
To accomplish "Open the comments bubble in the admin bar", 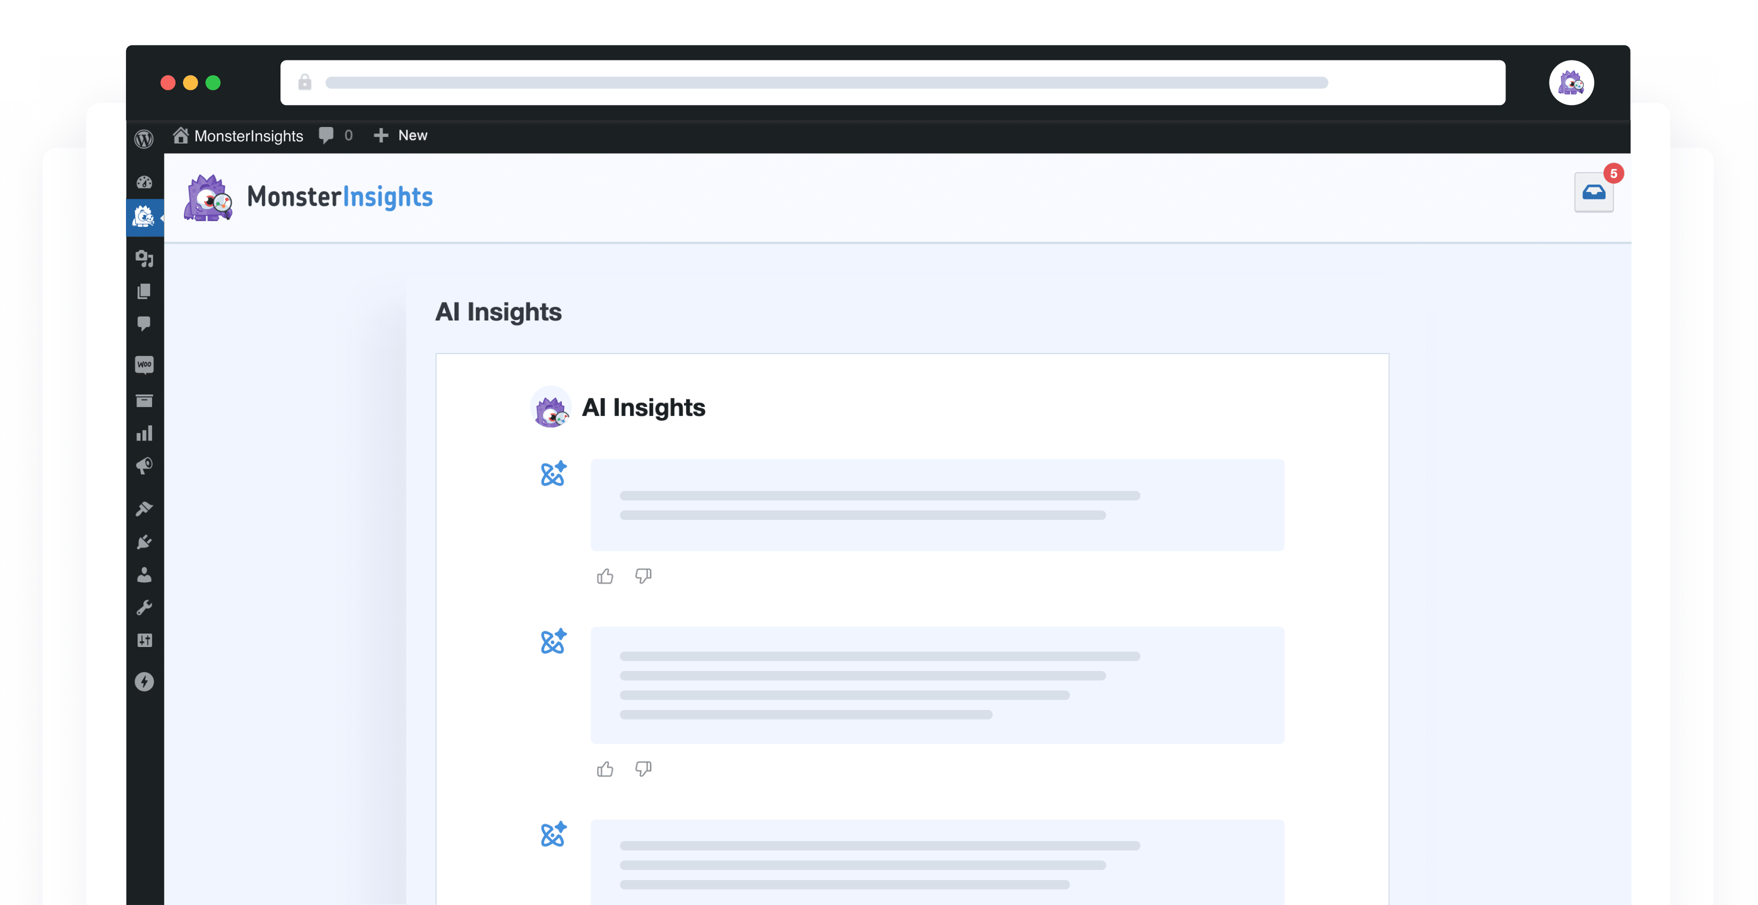I will point(327,135).
